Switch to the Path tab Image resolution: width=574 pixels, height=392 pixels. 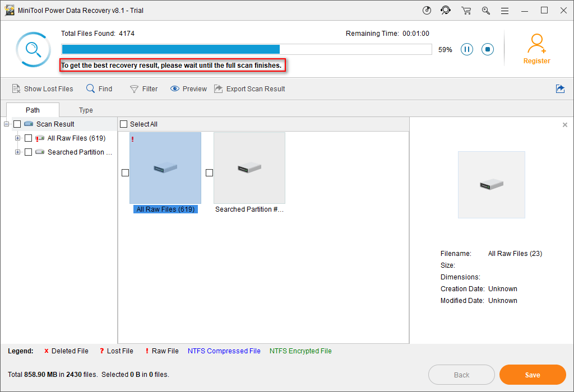pyautogui.click(x=33, y=110)
